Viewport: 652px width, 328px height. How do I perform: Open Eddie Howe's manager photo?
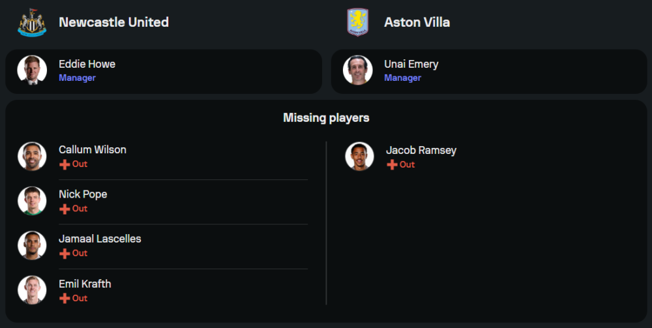point(32,70)
